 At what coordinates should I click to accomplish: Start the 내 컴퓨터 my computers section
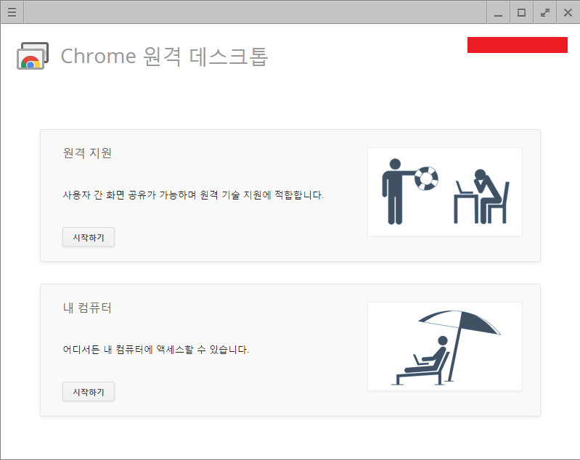[89, 392]
